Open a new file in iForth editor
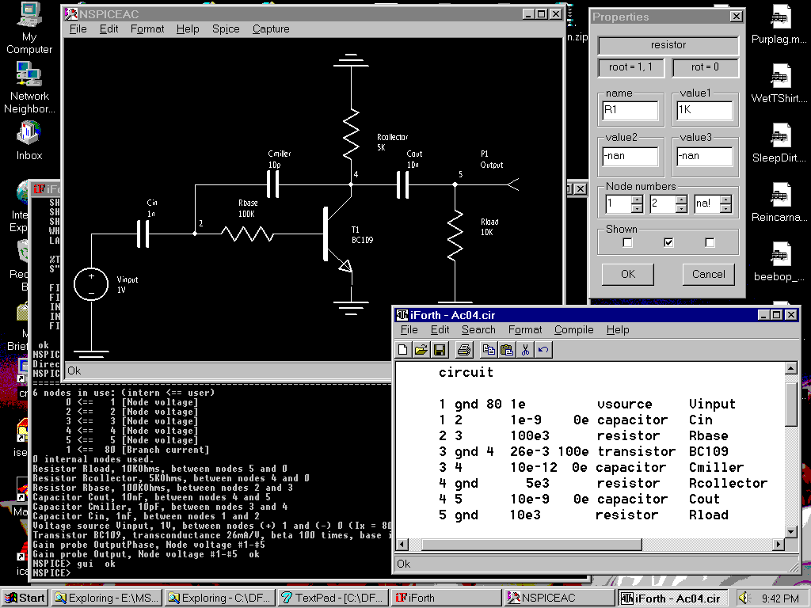Screen dimensions: 811x608 tap(402, 349)
